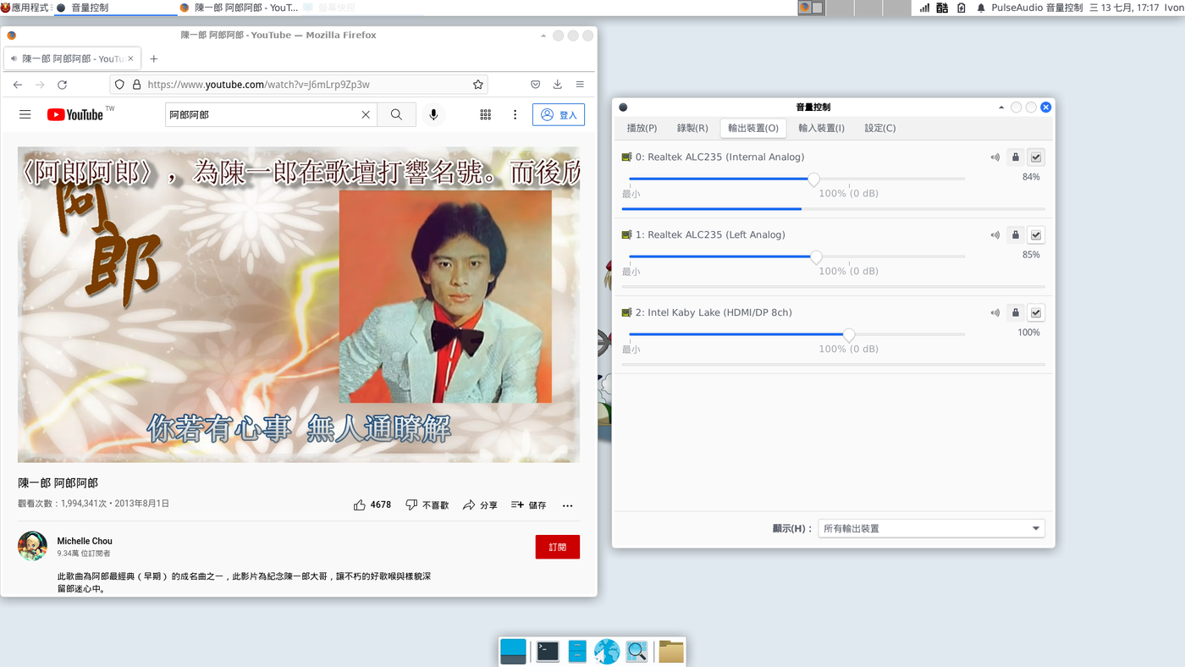1185x667 pixels.
Task: Click the 登入 sign-in button
Action: [559, 114]
